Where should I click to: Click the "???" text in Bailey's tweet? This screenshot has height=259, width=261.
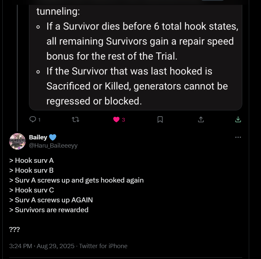click(x=14, y=229)
